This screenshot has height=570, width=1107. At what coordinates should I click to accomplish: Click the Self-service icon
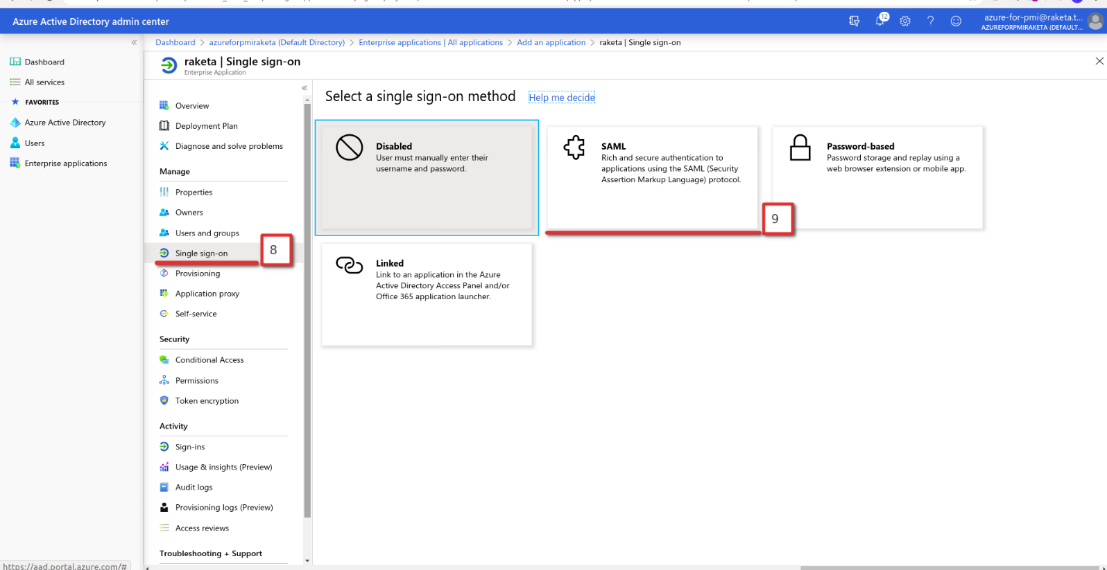(164, 313)
